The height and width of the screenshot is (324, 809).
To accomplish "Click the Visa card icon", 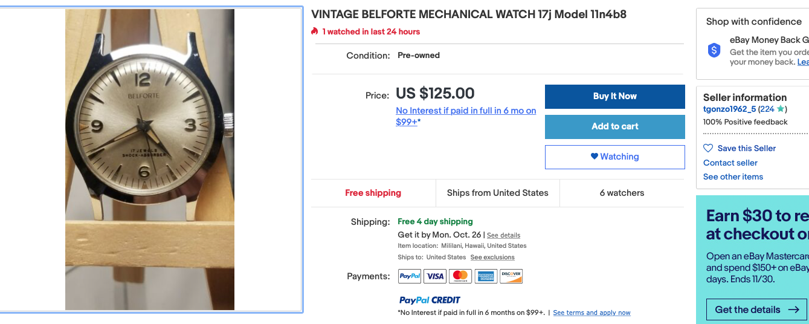I will pyautogui.click(x=435, y=276).
